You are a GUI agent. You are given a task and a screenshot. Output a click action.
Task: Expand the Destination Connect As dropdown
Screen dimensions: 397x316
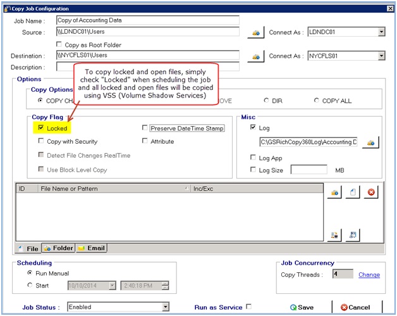(381, 56)
